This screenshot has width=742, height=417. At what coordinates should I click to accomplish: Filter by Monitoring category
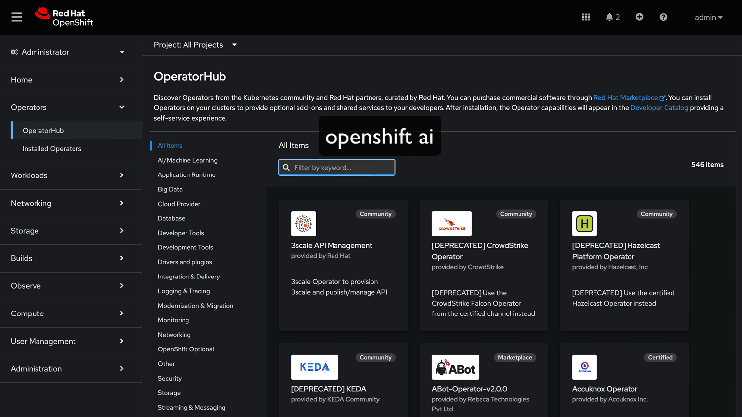[173, 320]
